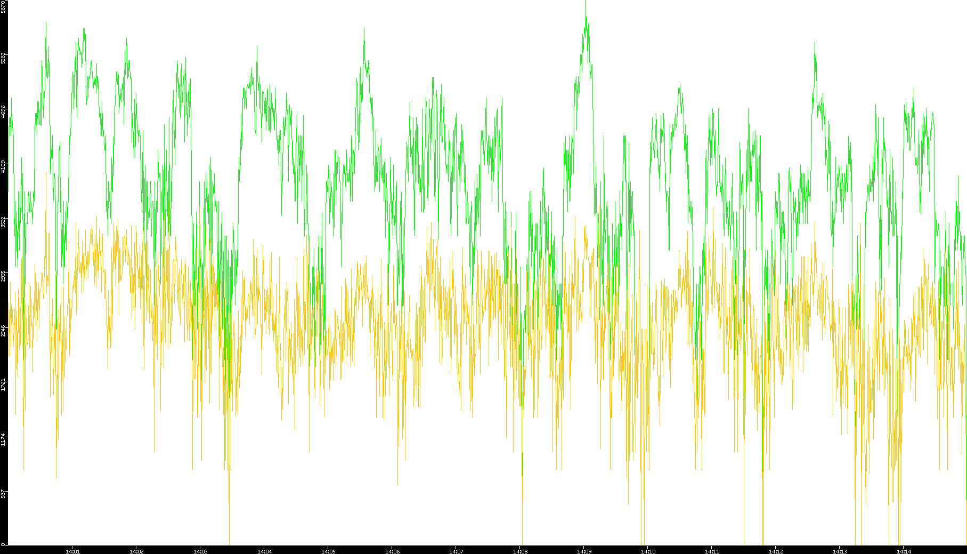Viewport: 967px width, 554px height.
Task: Select the 4696 vertical axis label
Action: click(3, 112)
